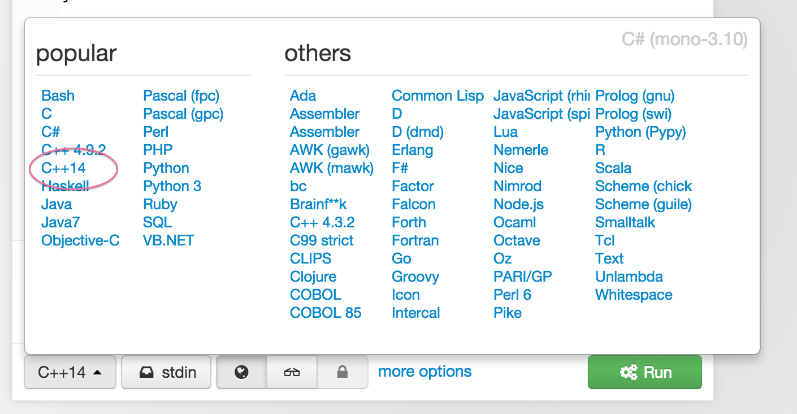The height and width of the screenshot is (414, 797).
Task: Select the glasses secret visibility icon
Action: (292, 372)
